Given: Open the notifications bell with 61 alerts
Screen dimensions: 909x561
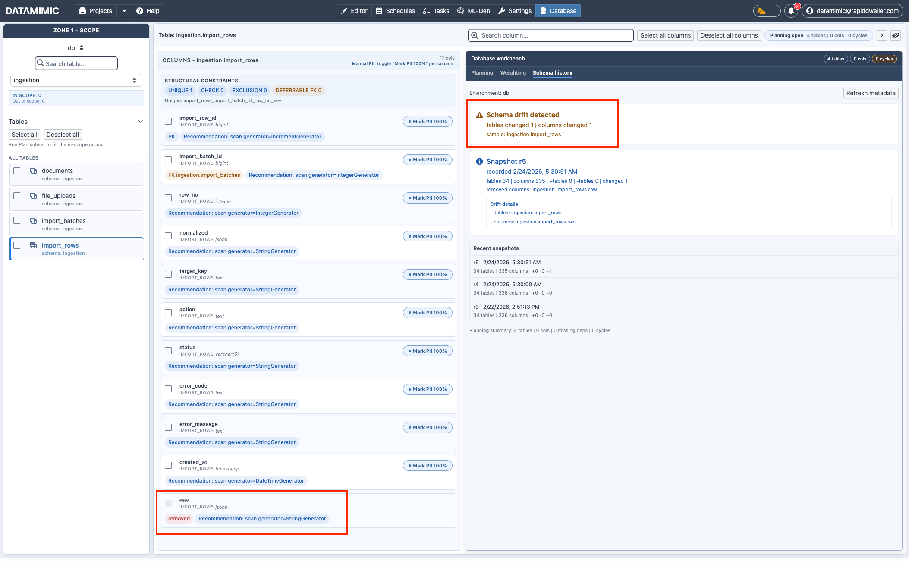Looking at the screenshot, I should tap(791, 10).
